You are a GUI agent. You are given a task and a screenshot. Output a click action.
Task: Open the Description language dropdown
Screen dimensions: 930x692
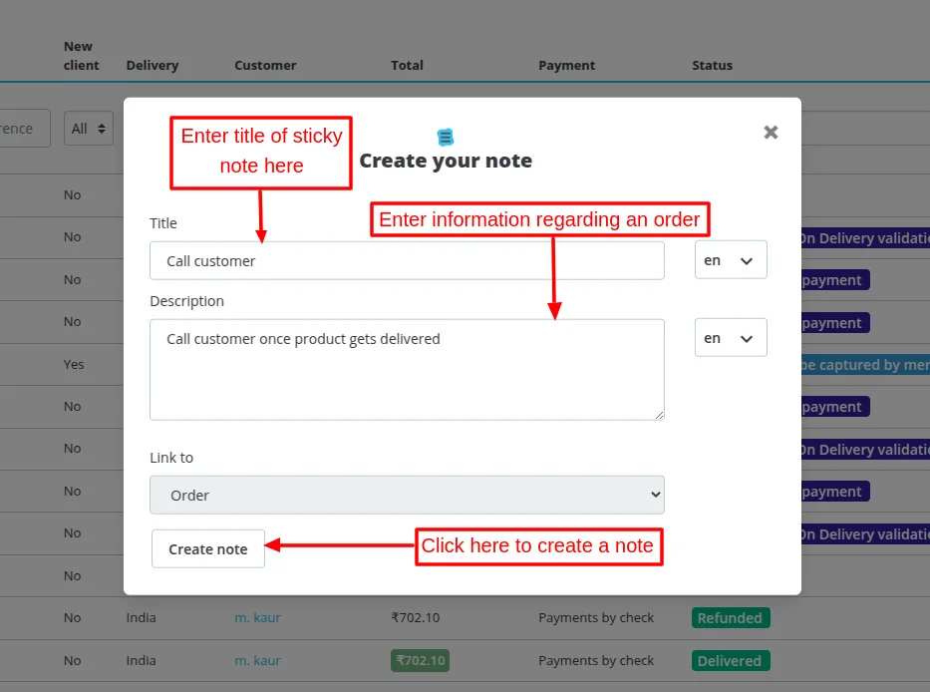731,338
